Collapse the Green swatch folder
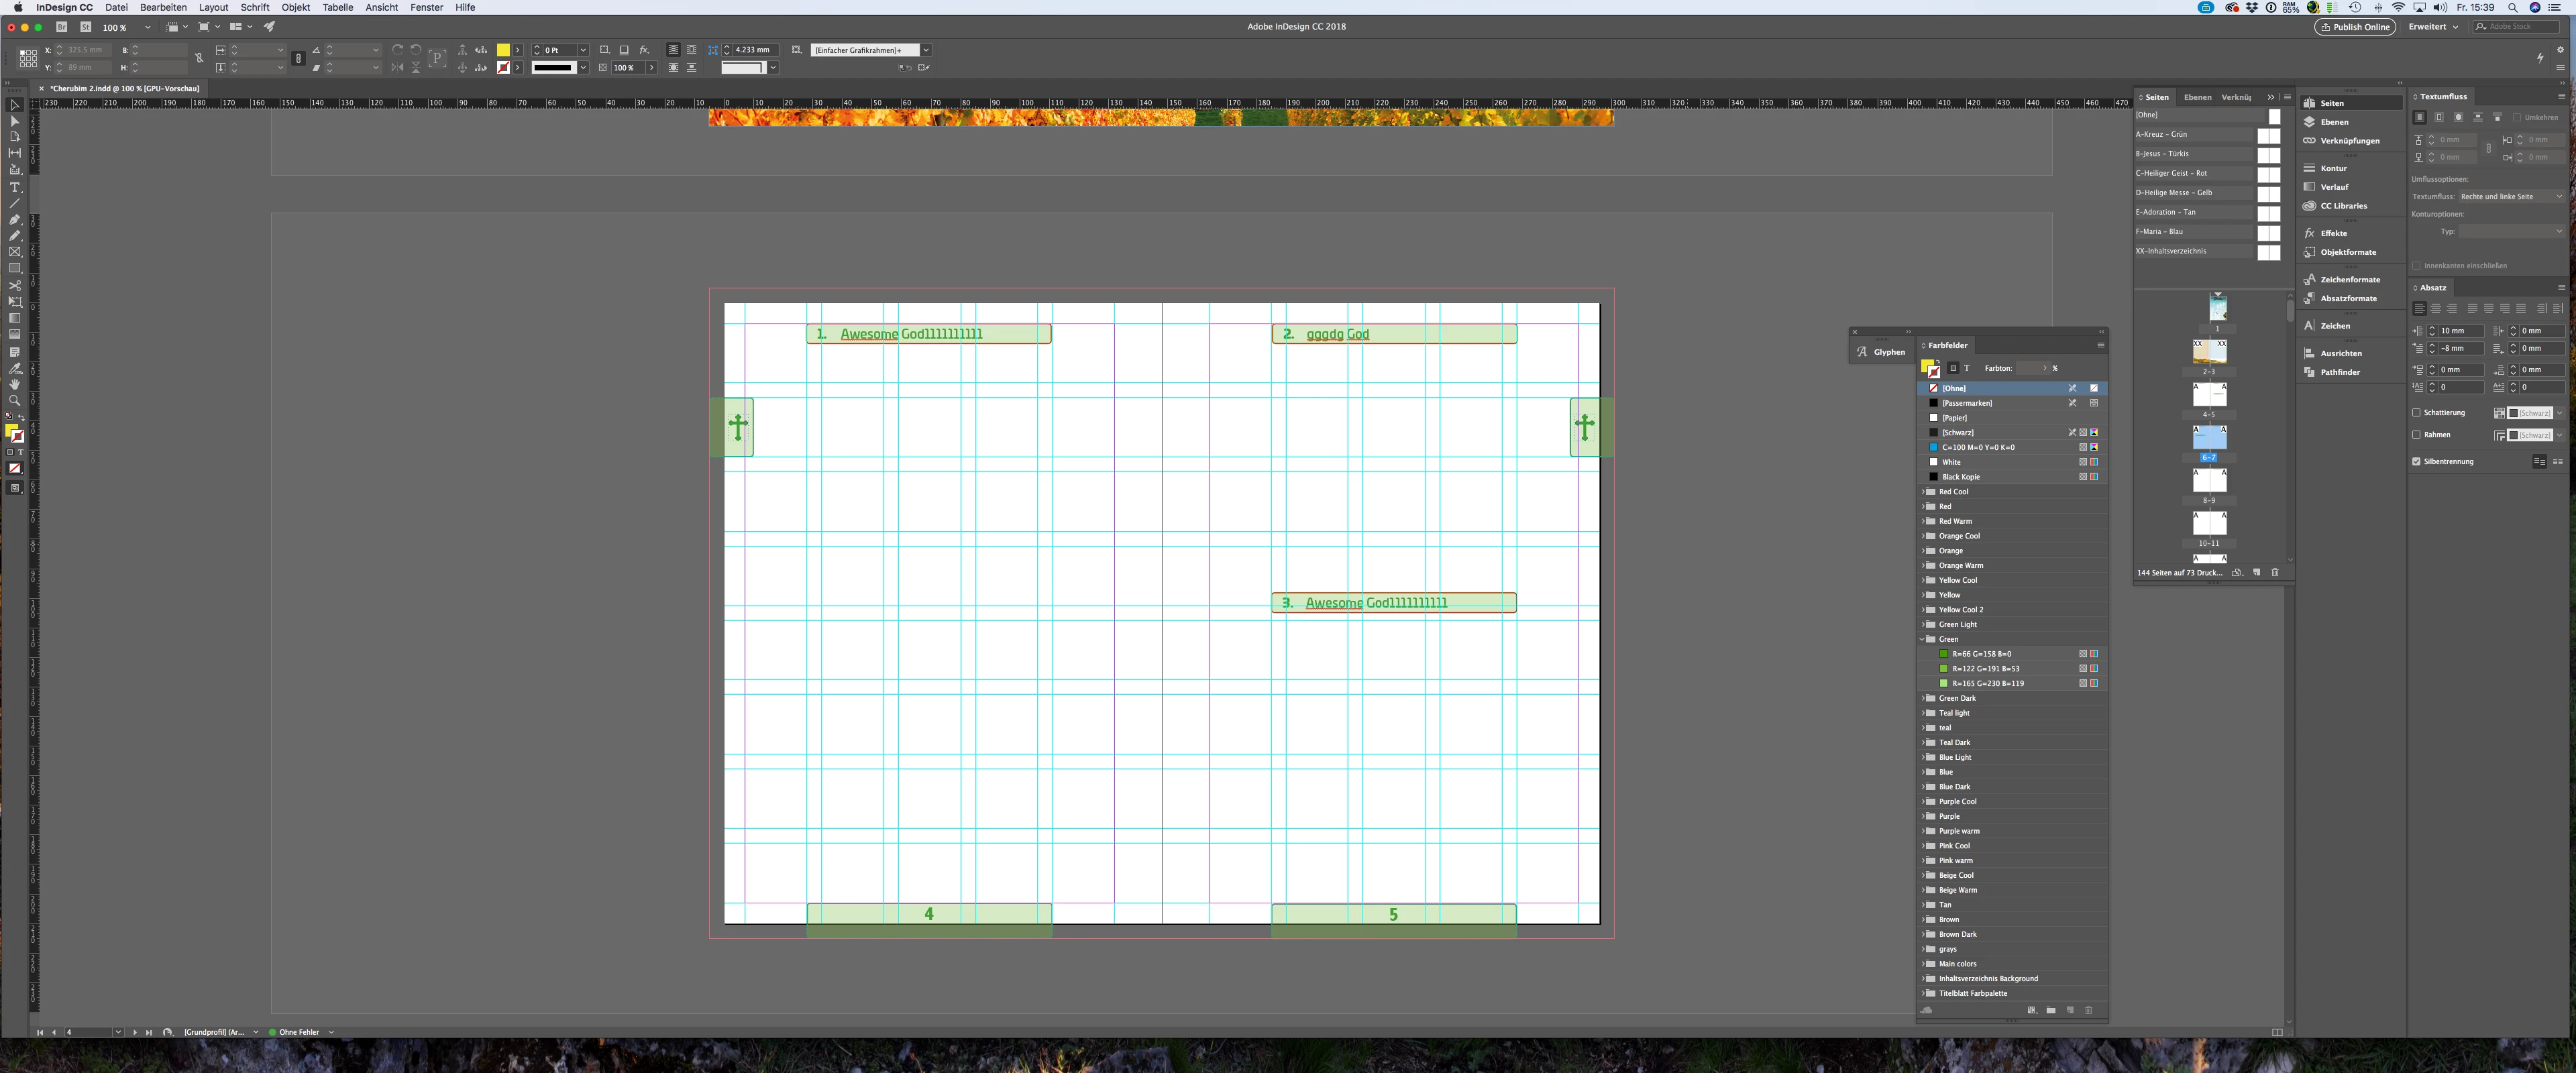The height and width of the screenshot is (1073, 2576). tap(1922, 639)
